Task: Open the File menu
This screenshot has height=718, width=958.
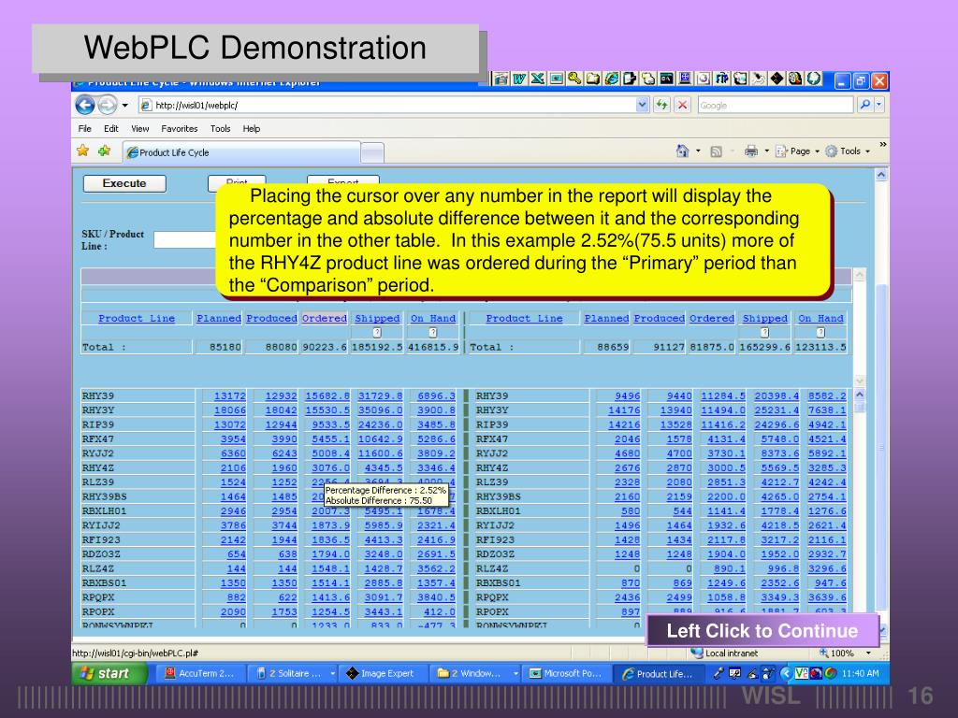Action: [x=84, y=129]
